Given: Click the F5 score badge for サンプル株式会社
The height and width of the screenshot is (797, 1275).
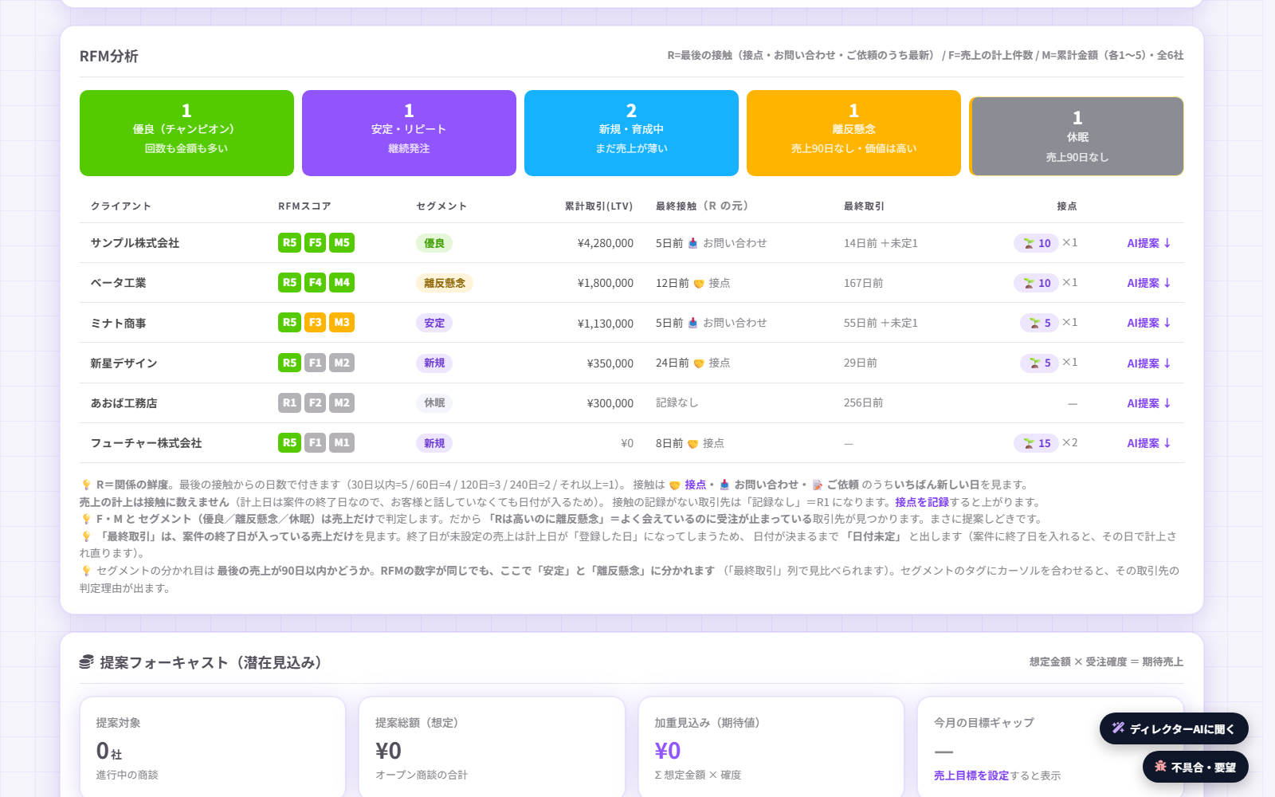Looking at the screenshot, I should (x=316, y=243).
